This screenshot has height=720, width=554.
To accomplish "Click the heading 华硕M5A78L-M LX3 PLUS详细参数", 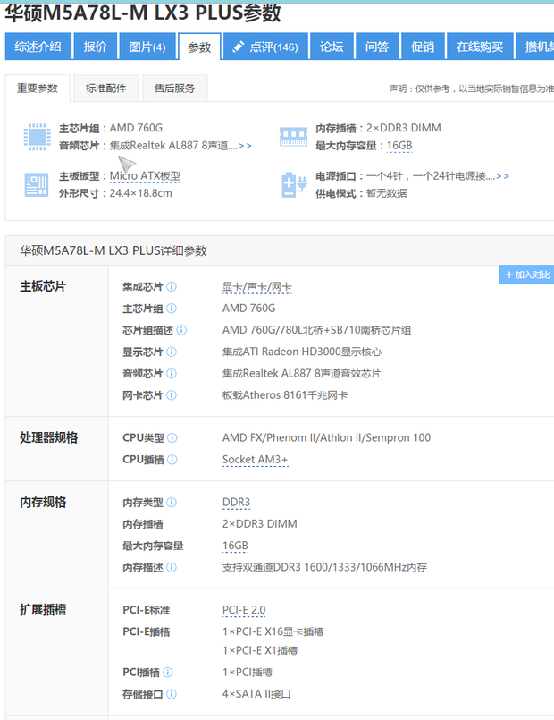I will click(113, 250).
